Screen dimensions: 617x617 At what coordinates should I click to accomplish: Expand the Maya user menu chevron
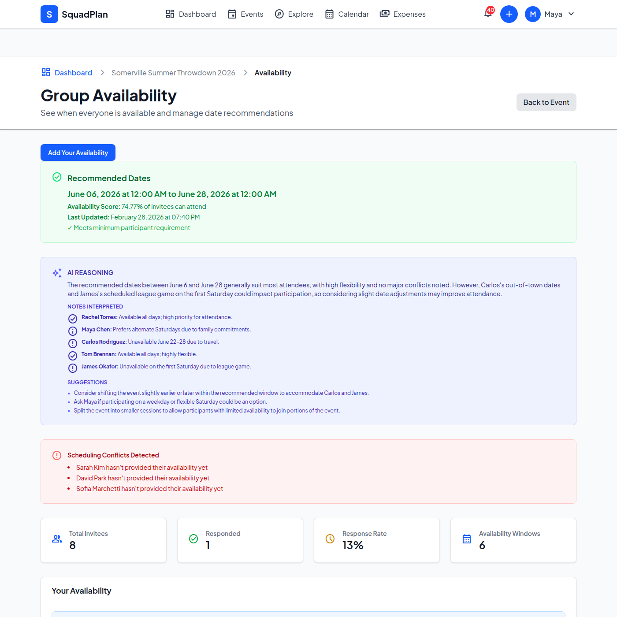[x=571, y=14]
